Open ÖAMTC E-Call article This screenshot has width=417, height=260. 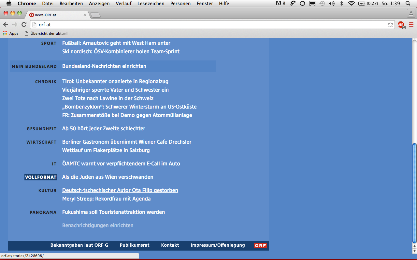pyautogui.click(x=121, y=163)
